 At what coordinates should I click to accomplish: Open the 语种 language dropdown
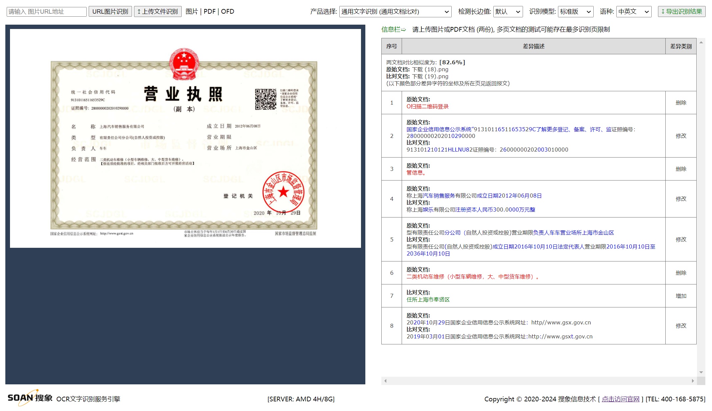(634, 12)
